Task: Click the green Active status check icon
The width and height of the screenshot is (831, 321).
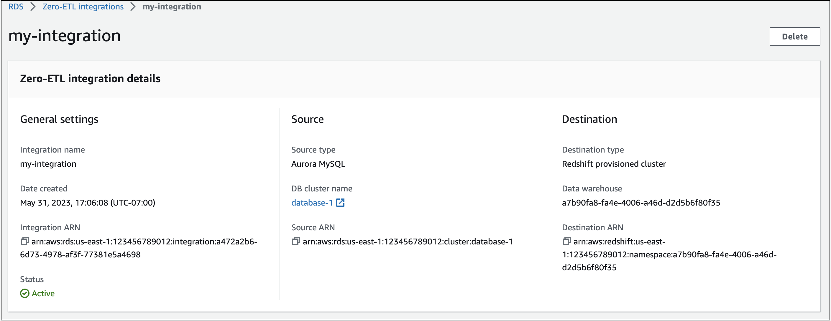Action: 25,293
